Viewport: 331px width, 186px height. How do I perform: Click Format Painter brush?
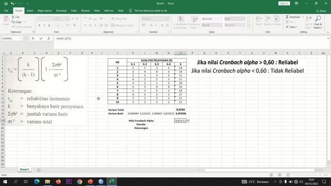click(22, 27)
